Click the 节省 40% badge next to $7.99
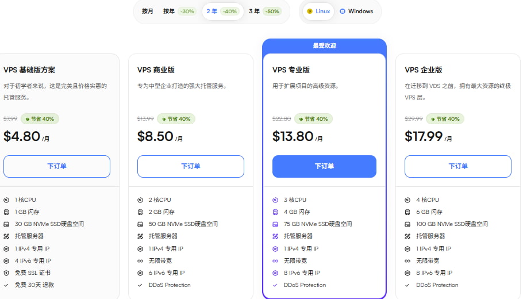The width and height of the screenshot is (523, 299). click(x=40, y=119)
